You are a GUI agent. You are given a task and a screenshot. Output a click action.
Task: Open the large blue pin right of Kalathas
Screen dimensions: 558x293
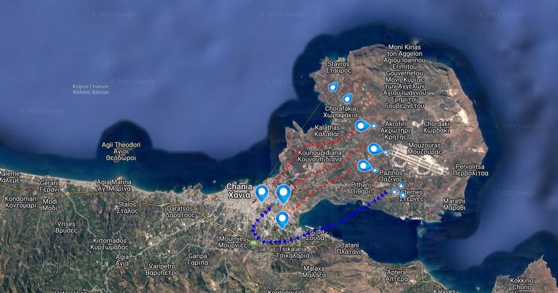tap(362, 125)
